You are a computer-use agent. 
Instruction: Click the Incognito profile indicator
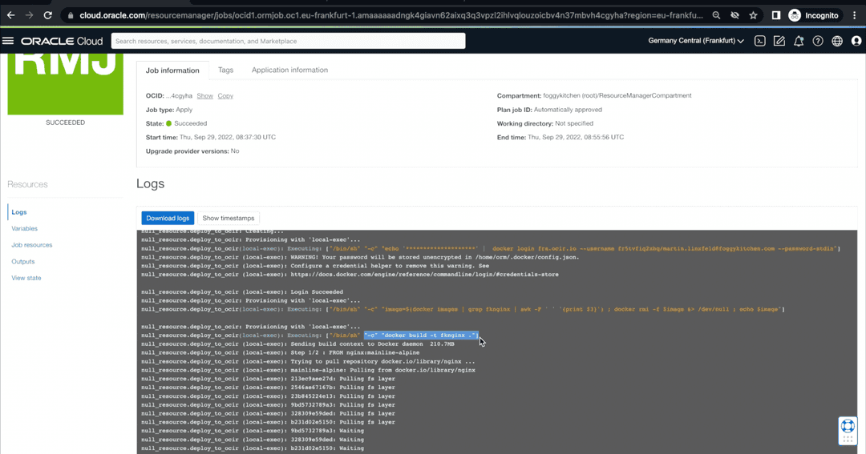click(x=814, y=15)
